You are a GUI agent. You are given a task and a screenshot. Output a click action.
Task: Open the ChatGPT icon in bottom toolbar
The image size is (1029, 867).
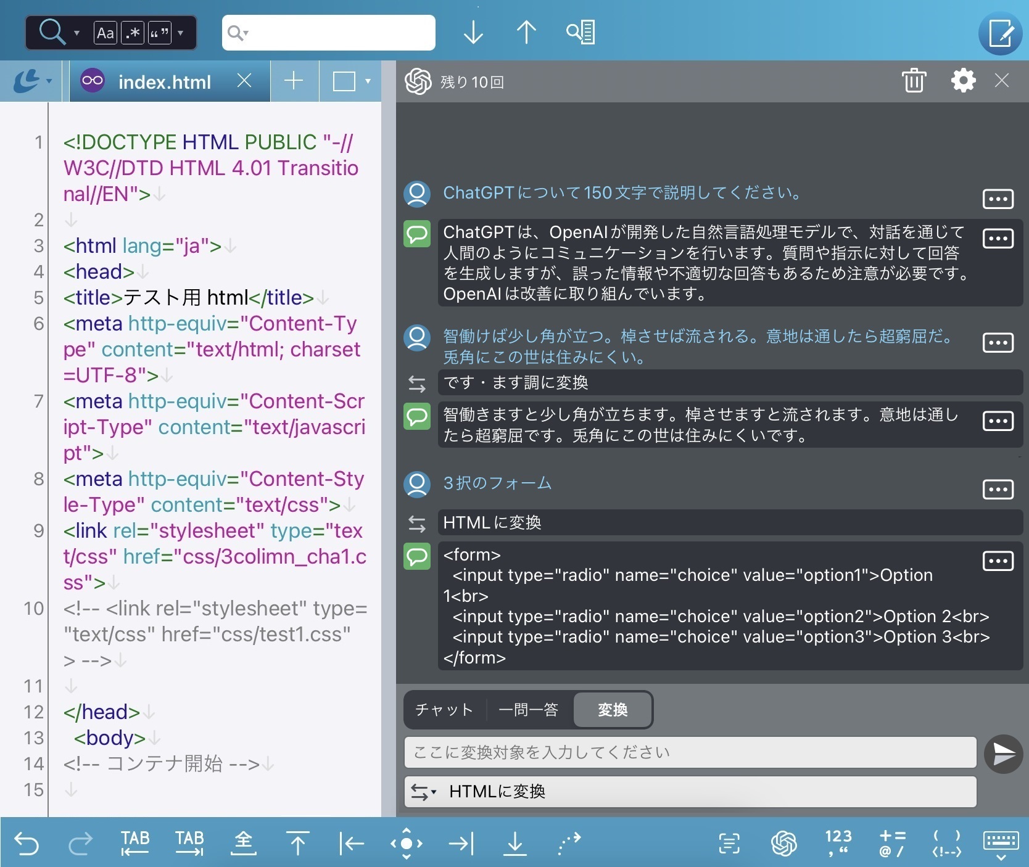coord(783,843)
